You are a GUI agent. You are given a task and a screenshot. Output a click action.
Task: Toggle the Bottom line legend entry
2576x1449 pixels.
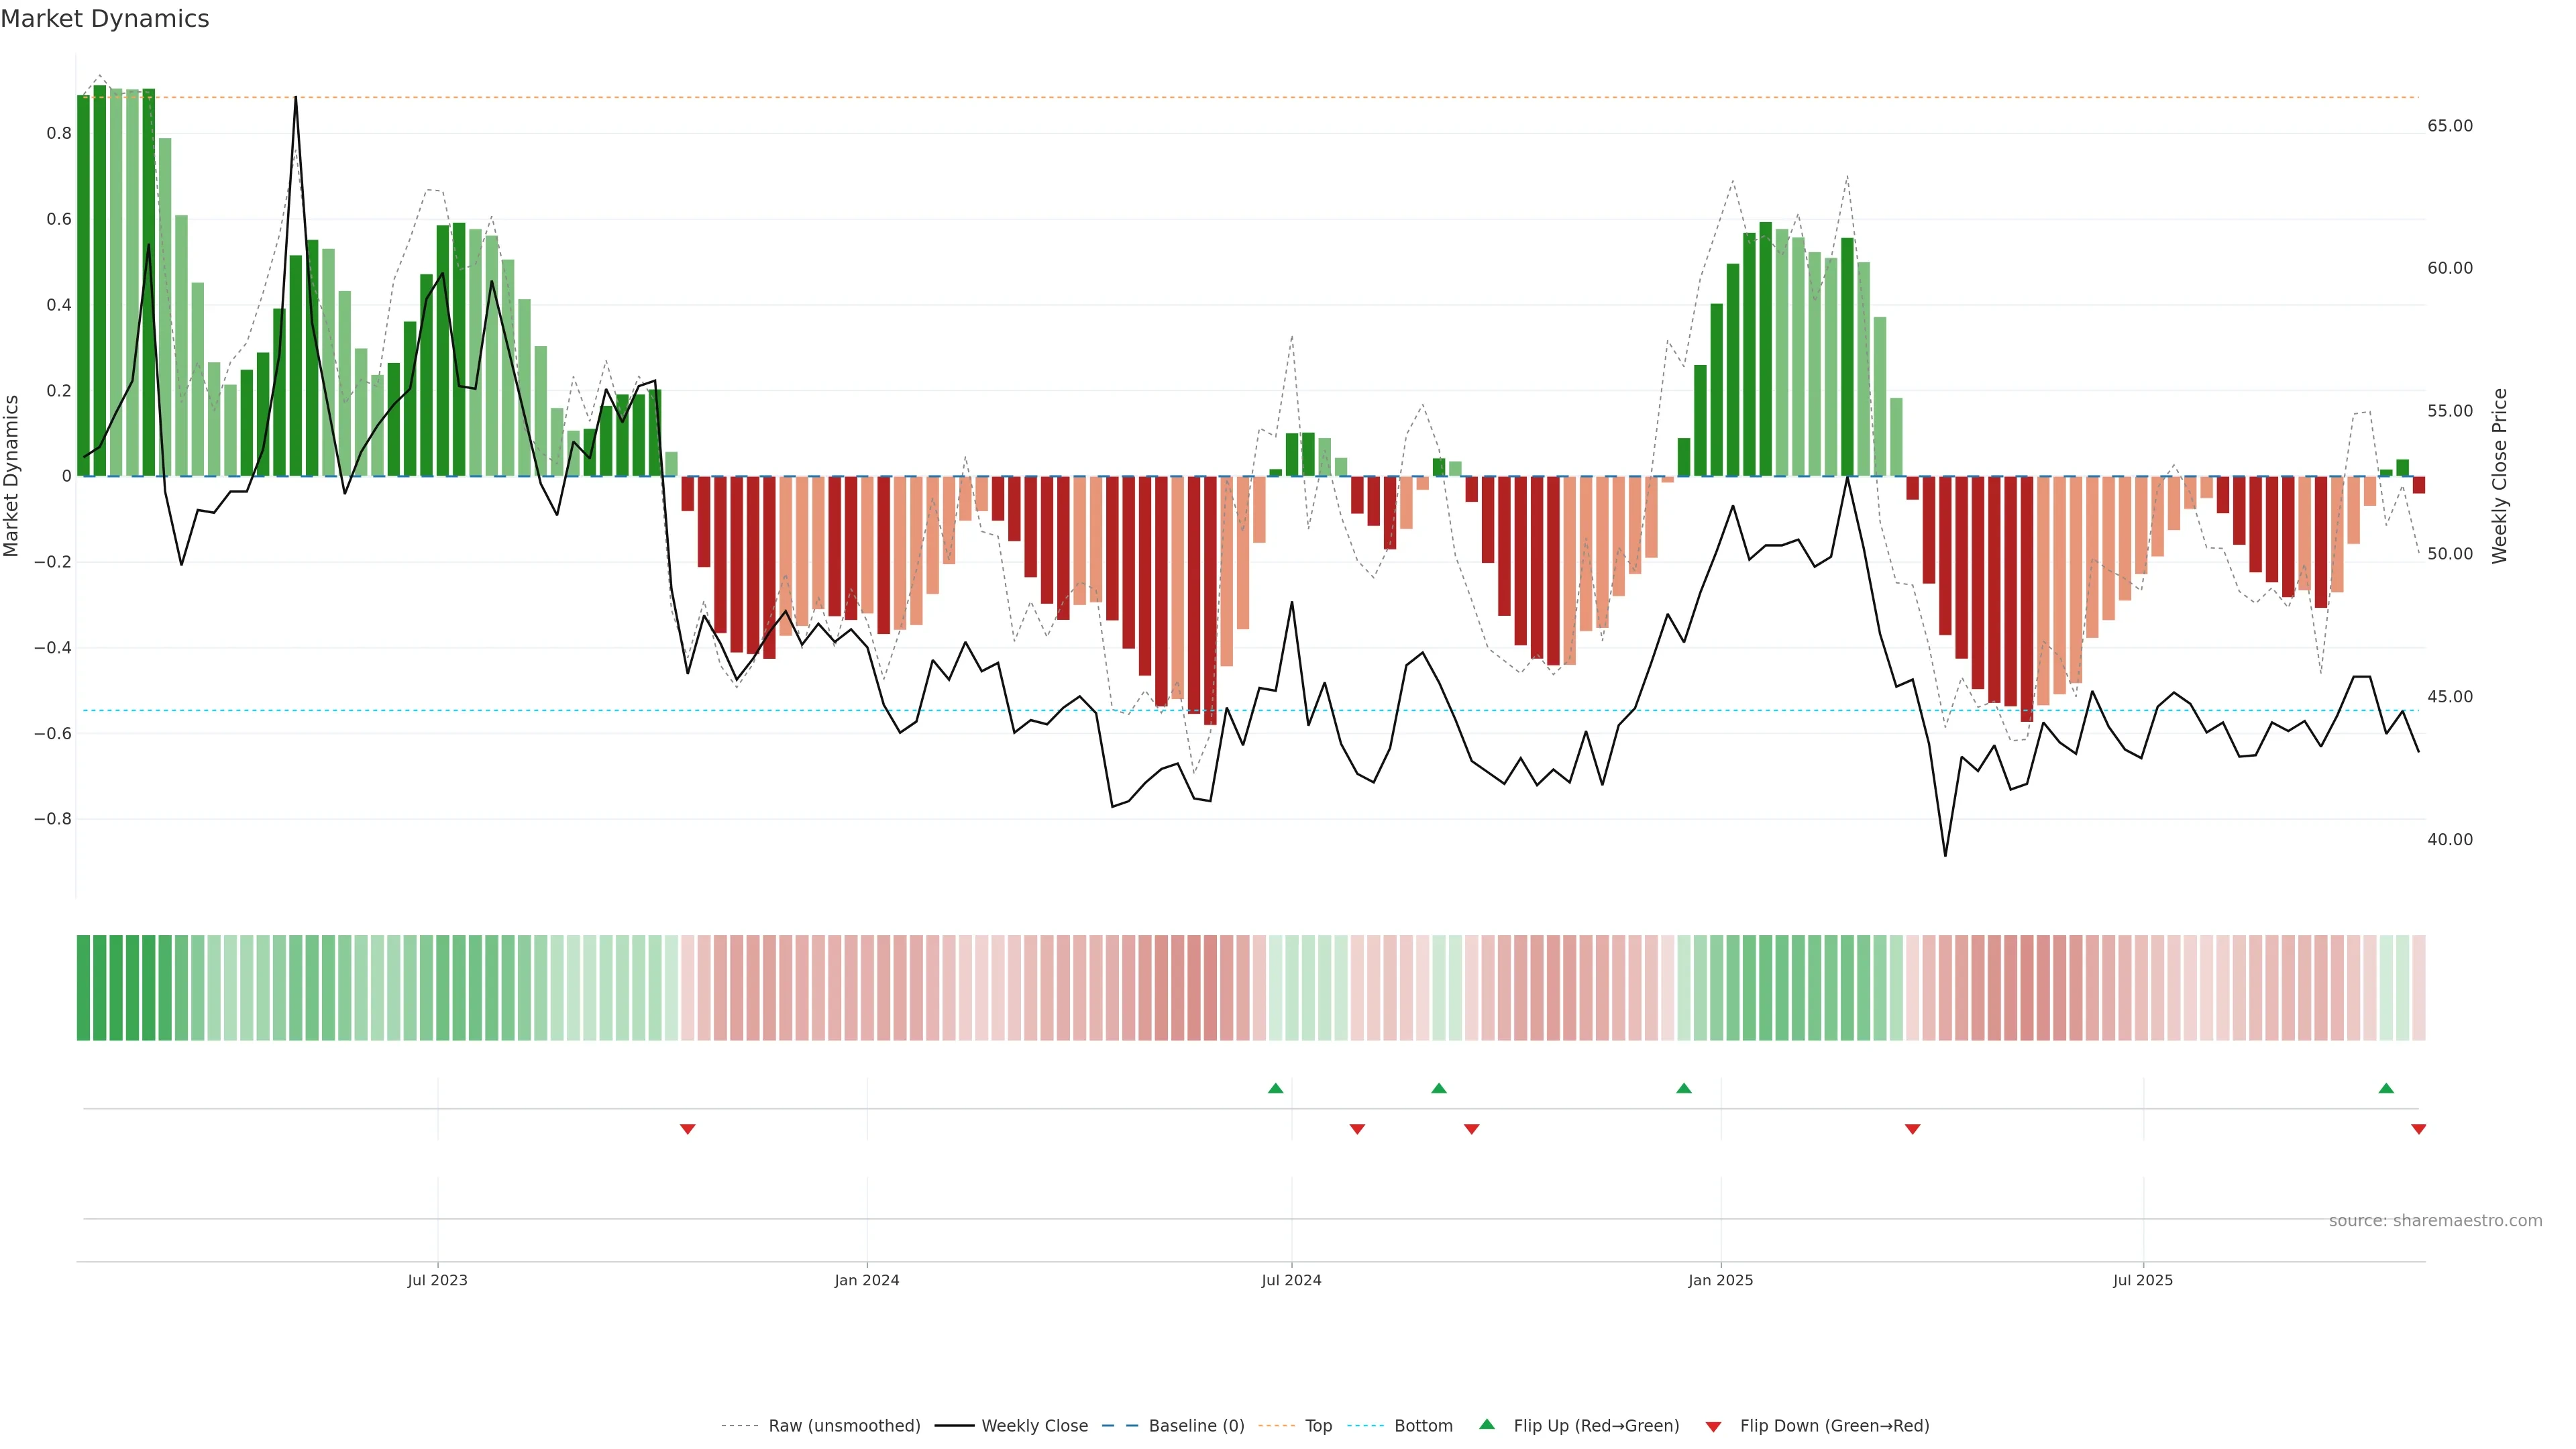pyautogui.click(x=1423, y=1426)
